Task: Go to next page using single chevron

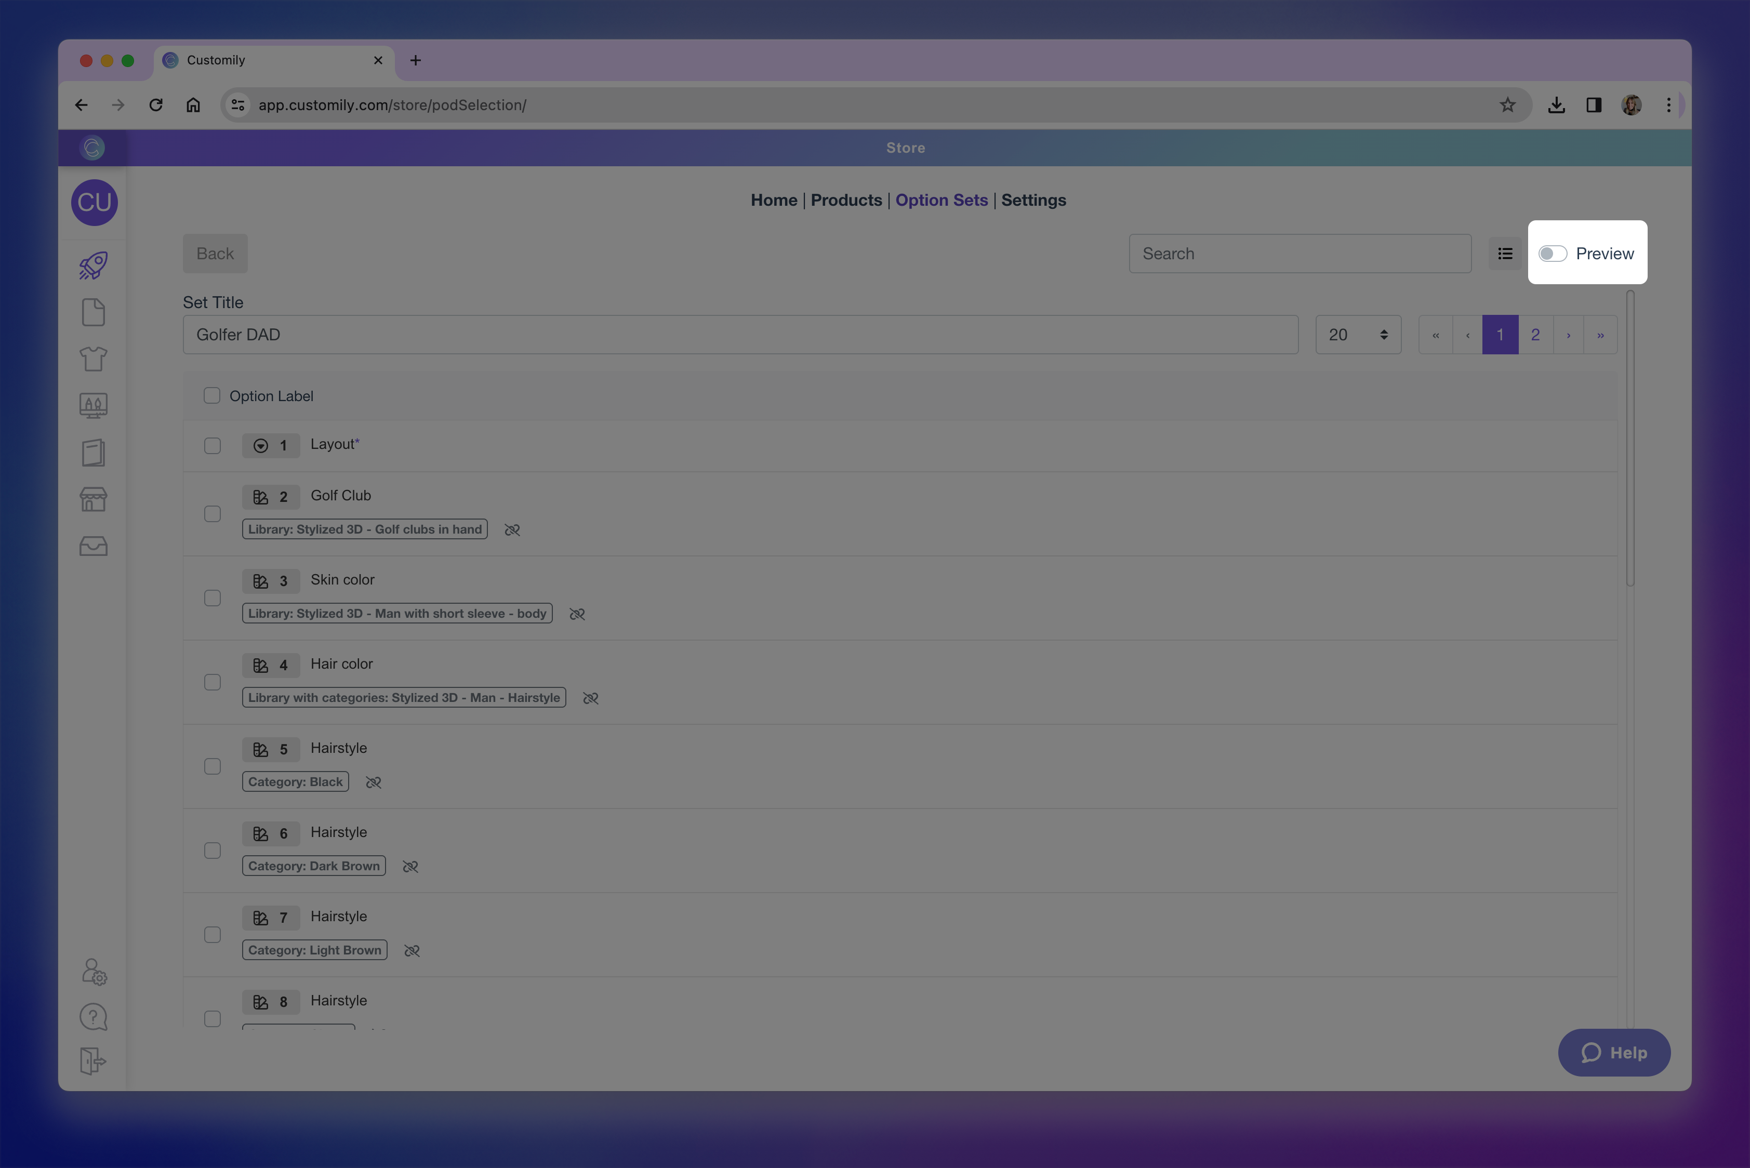Action: coord(1568,335)
